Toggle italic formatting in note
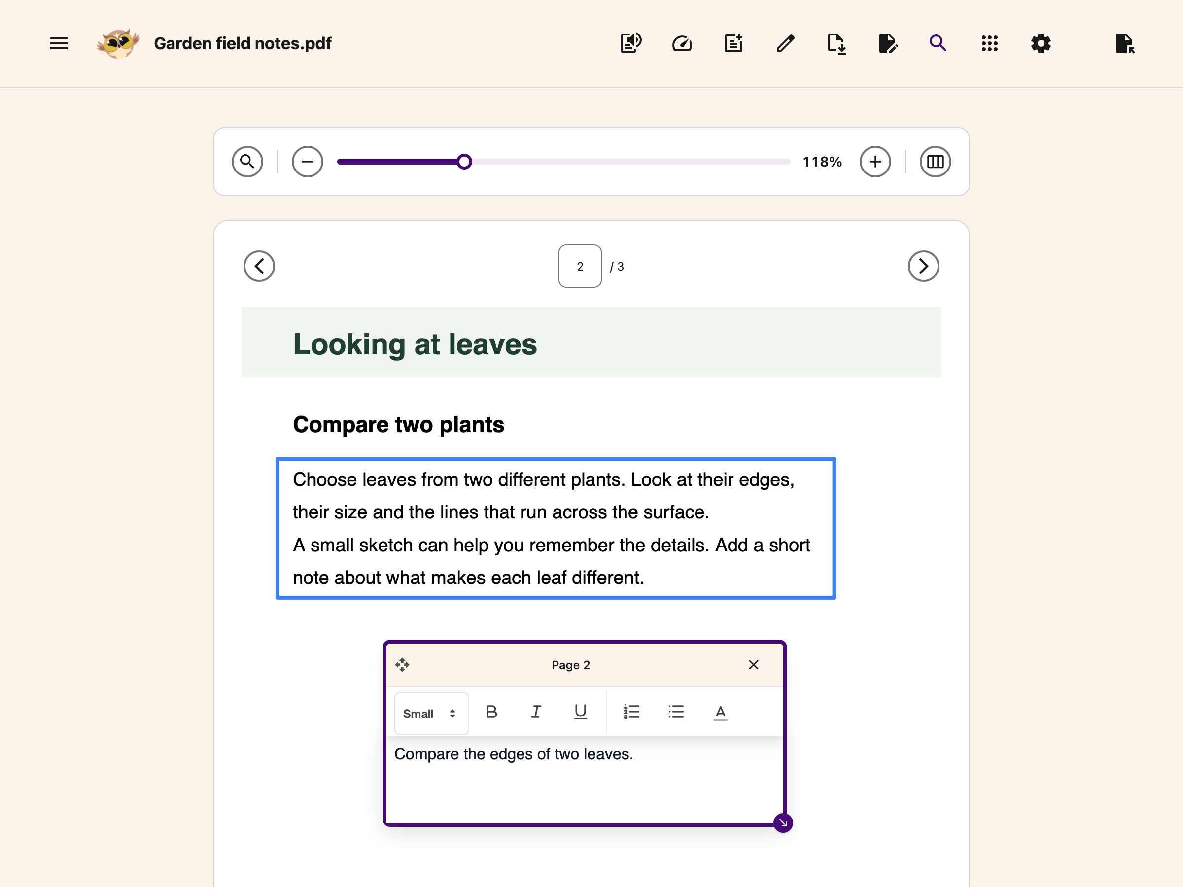1183x887 pixels. click(536, 712)
